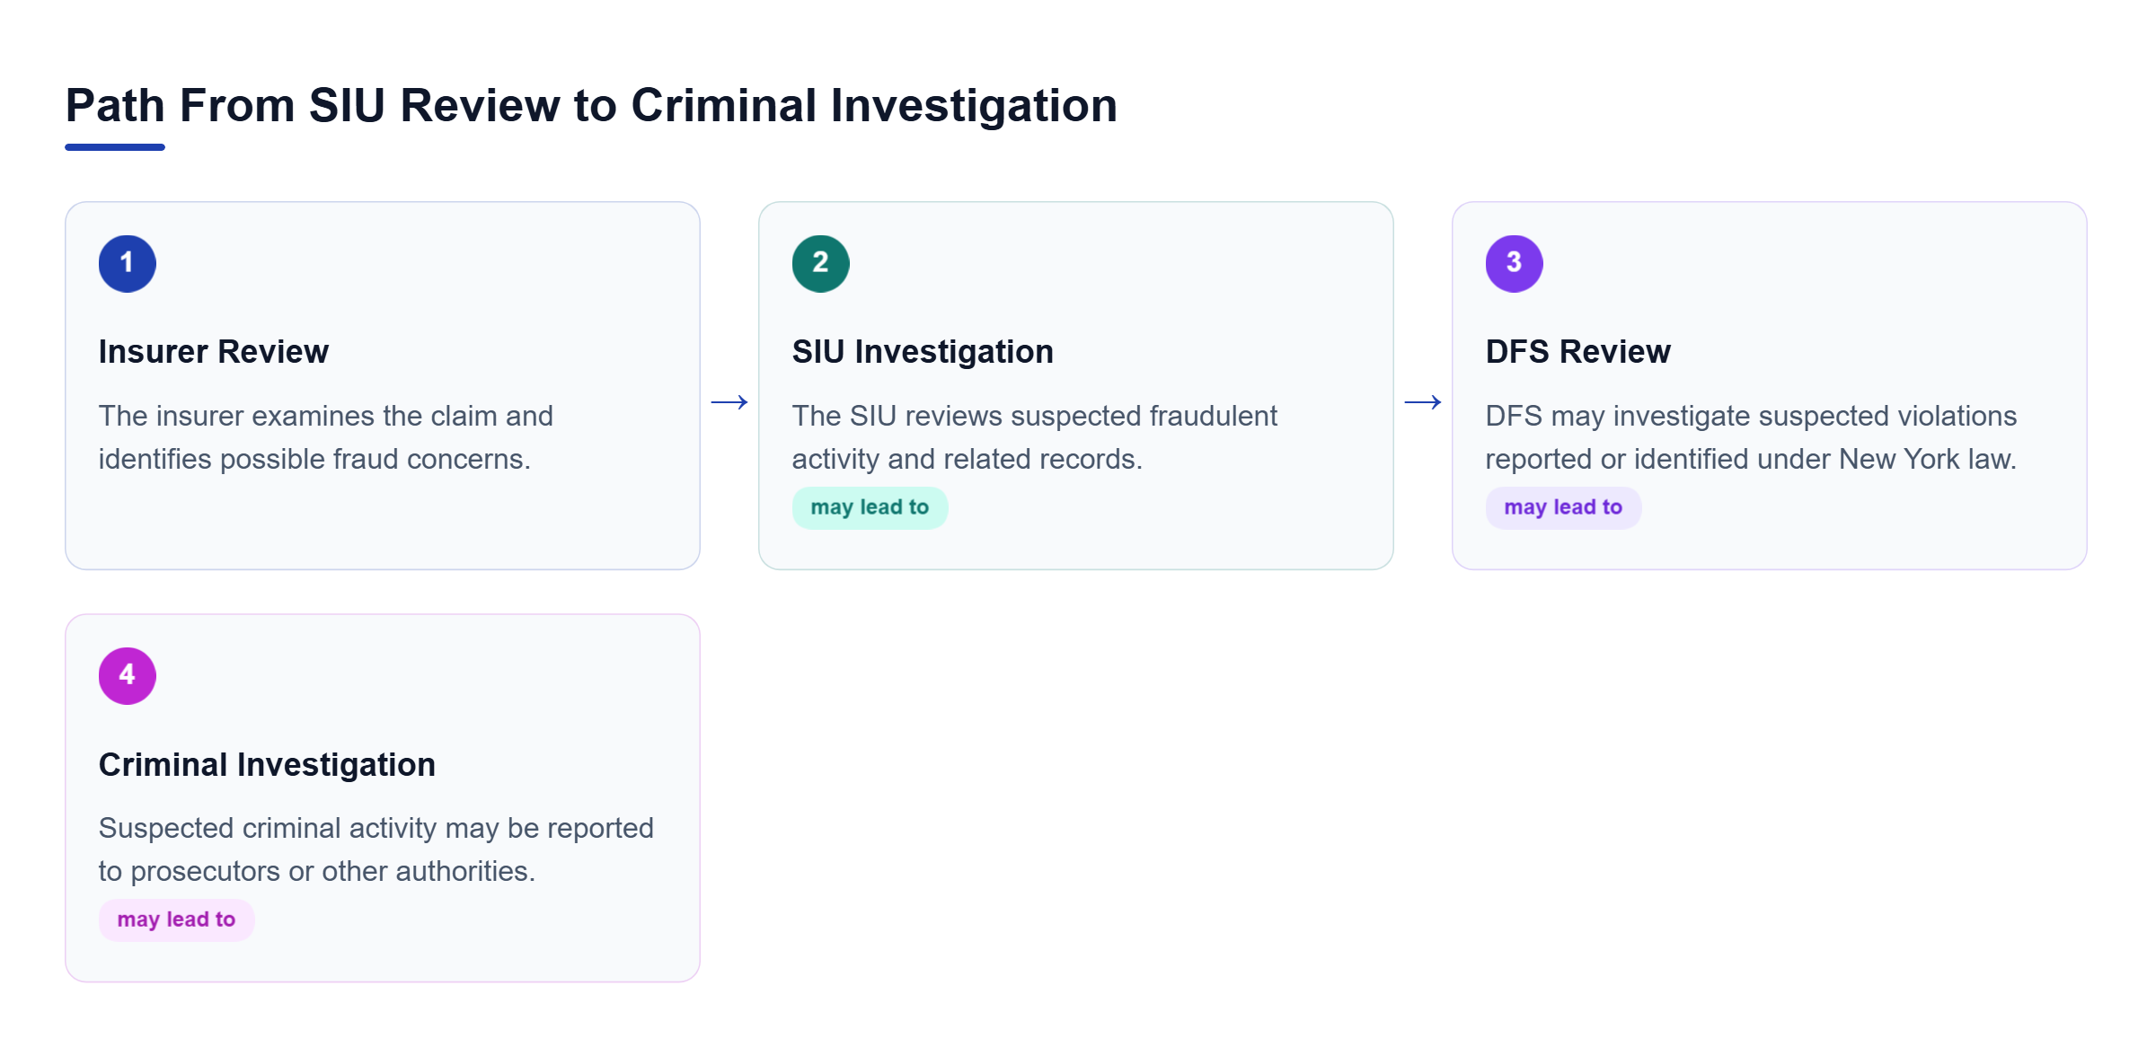Click the line 'activity and related records.'
This screenshot has width=2156, height=1047.
(x=968, y=459)
